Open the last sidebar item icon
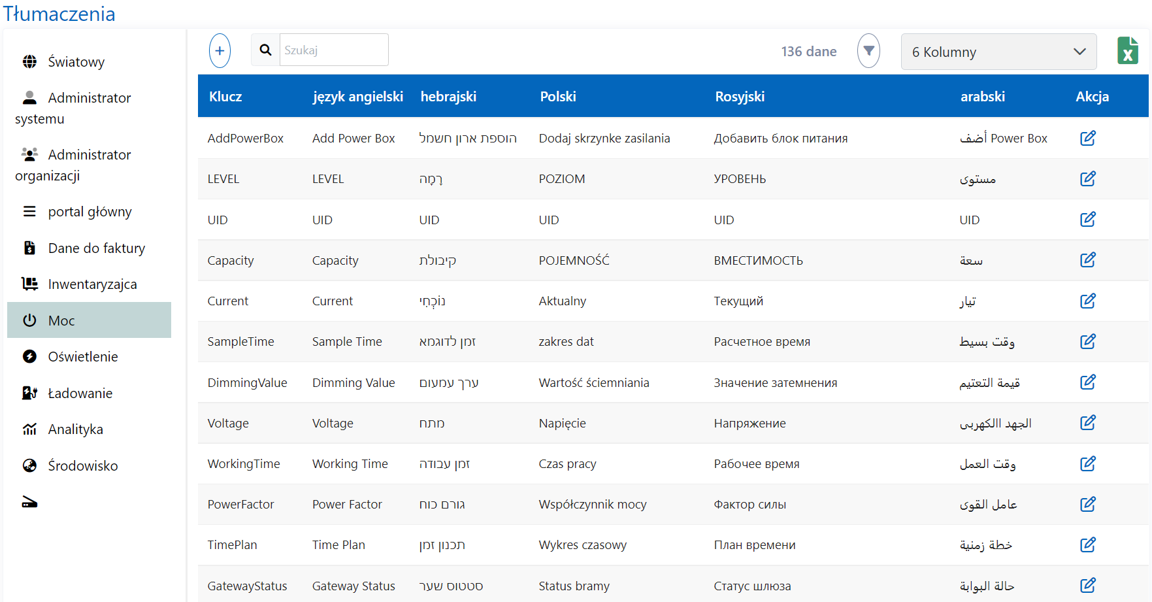 29,502
